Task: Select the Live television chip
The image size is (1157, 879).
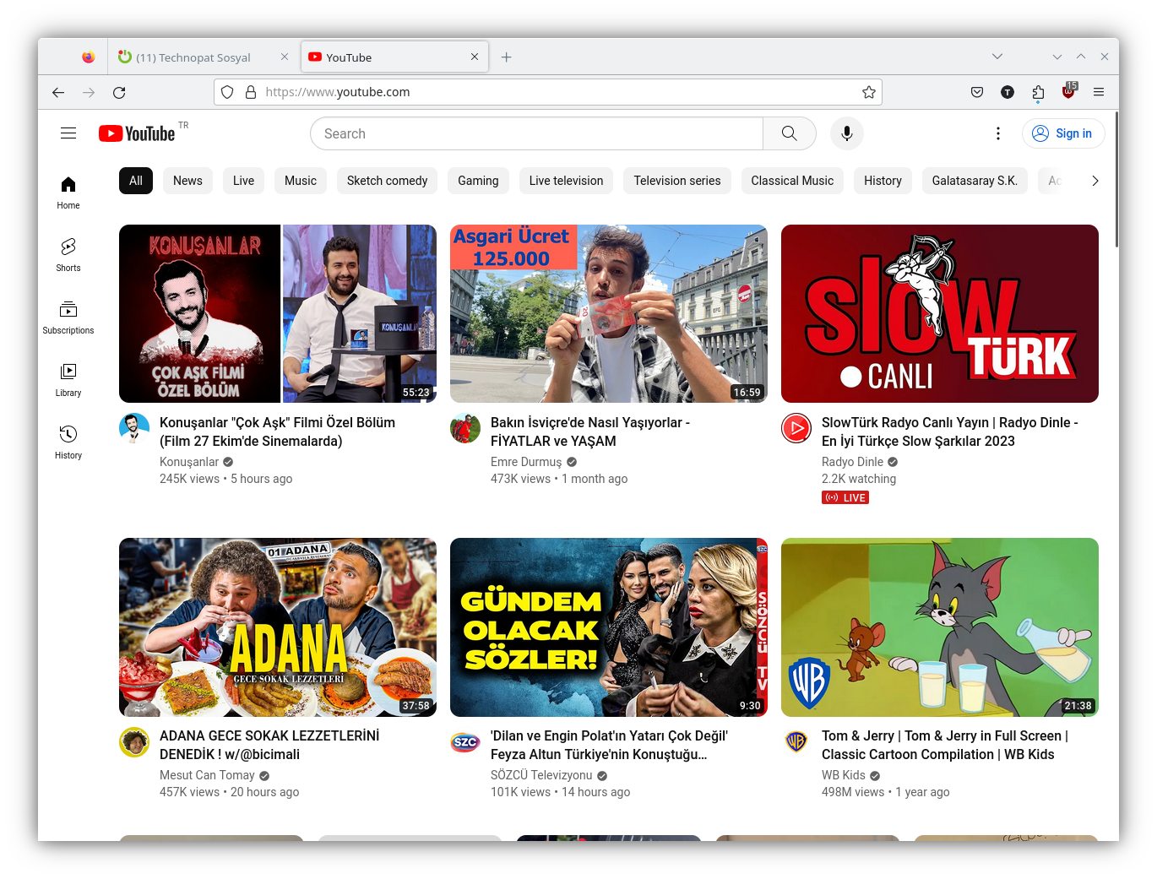Action: point(566,181)
